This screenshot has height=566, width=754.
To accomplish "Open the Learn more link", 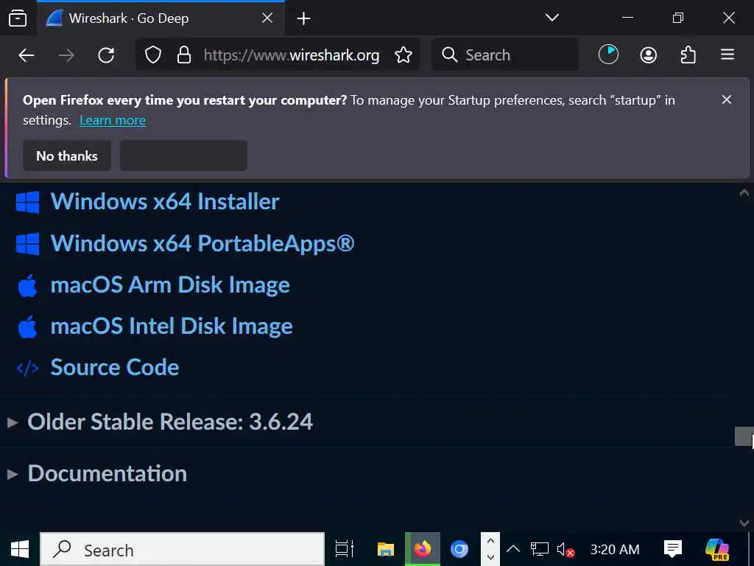I will click(113, 120).
